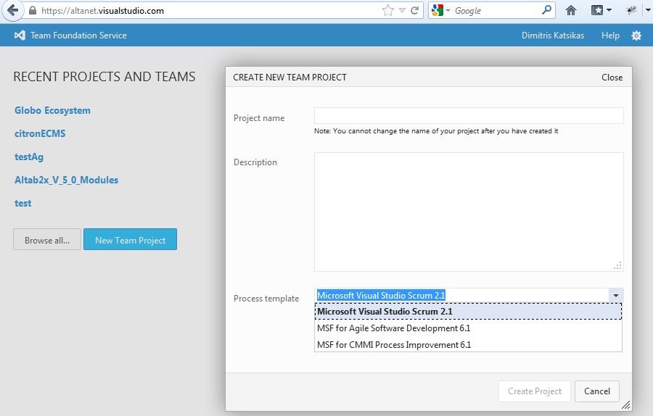This screenshot has height=416, width=653.
Task: Click the search magnifier icon
Action: tap(547, 10)
